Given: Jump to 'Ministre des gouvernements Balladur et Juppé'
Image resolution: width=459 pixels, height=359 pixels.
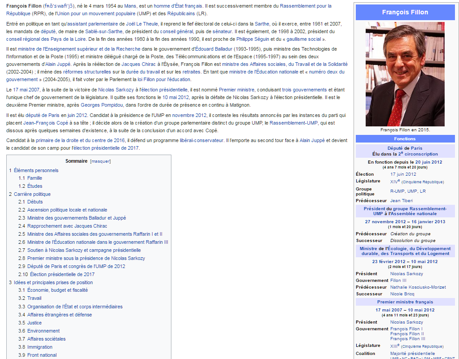Looking at the screenshot, I should click(x=76, y=218).
